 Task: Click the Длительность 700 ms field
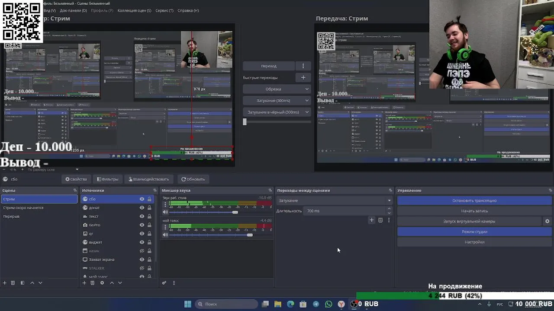[345, 211]
